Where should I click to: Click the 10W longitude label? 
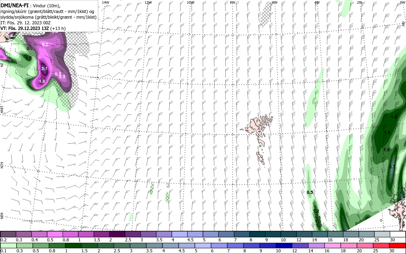click(190, 2)
